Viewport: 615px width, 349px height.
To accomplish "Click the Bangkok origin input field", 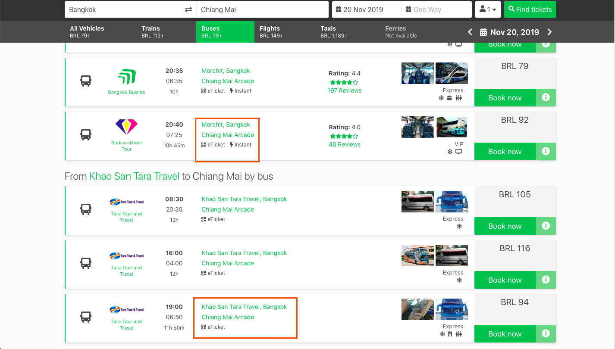I will pos(130,9).
